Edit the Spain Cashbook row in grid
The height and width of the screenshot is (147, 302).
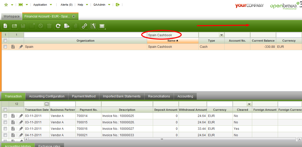coord(21,47)
